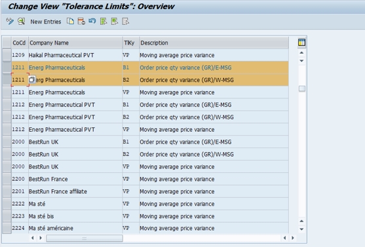
Task: Click the Deselect All icon
Action: (125, 22)
